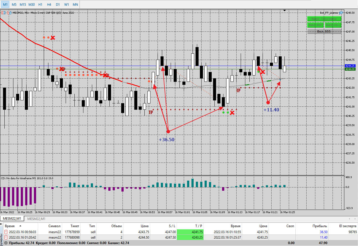Sort trade history by 'Символ' column

tap(50, 226)
